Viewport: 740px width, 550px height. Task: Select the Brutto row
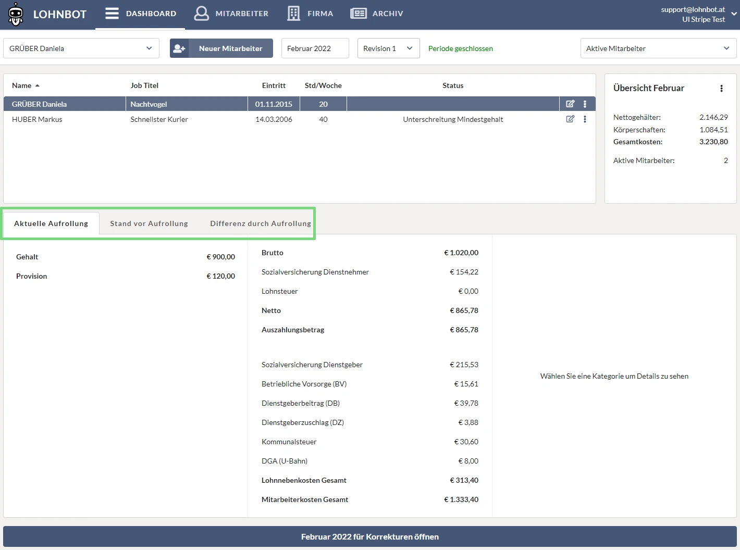tap(370, 253)
